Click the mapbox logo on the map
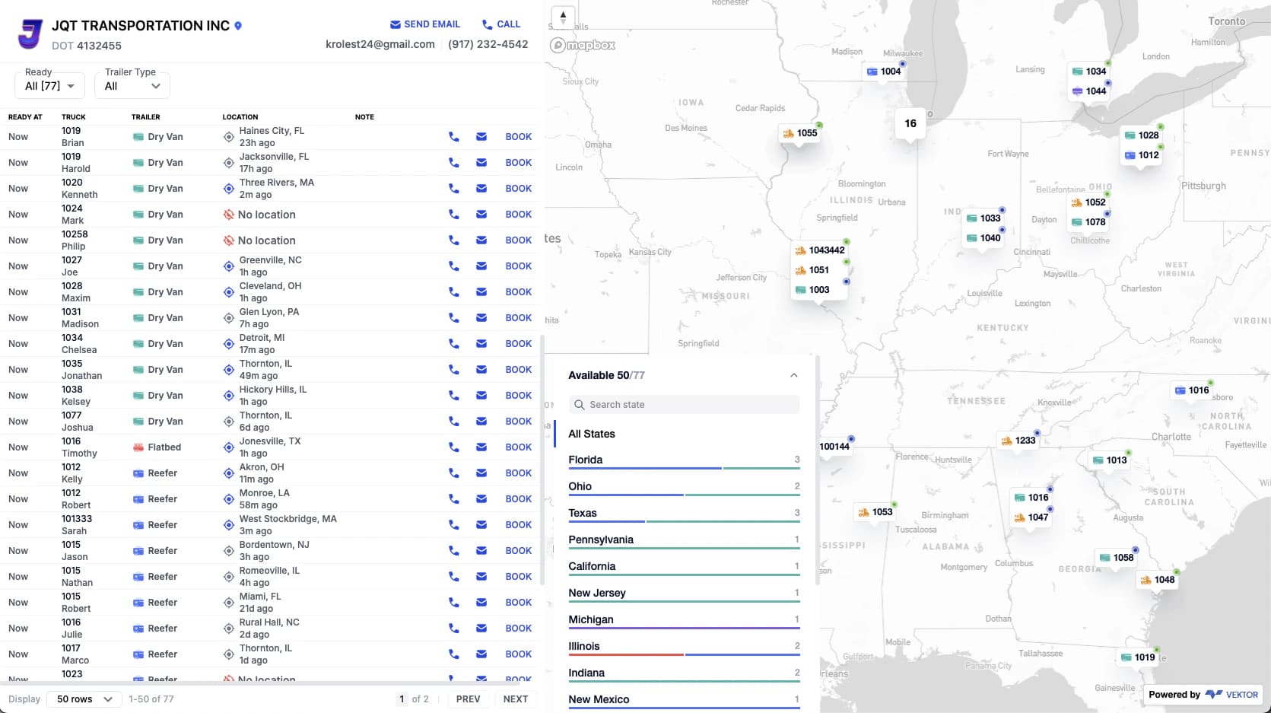Image resolution: width=1271 pixels, height=713 pixels. point(583,46)
